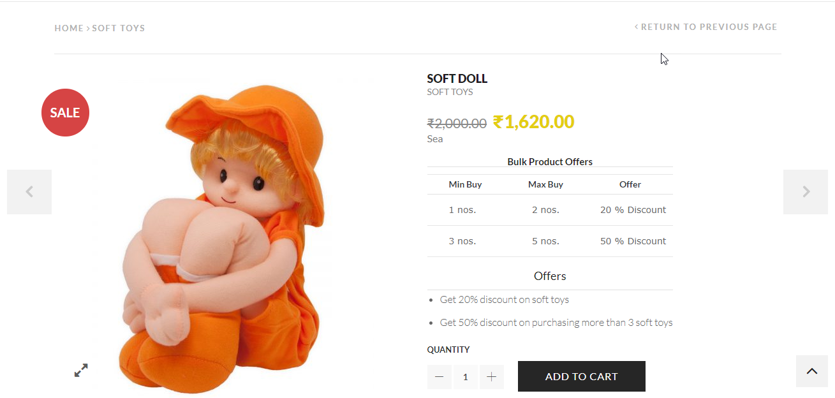
Task: Click the Bulk Product Offers heading
Action: coord(550,161)
